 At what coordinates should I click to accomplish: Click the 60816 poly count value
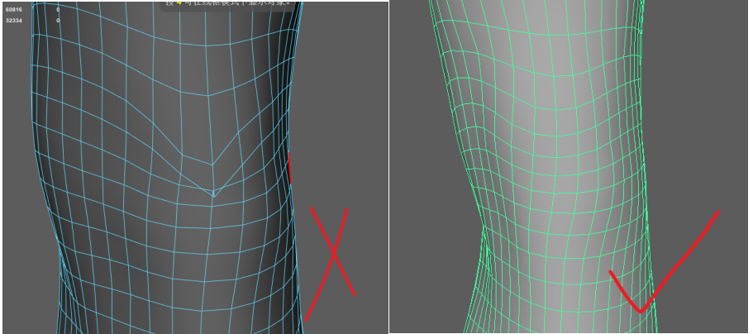13,10
